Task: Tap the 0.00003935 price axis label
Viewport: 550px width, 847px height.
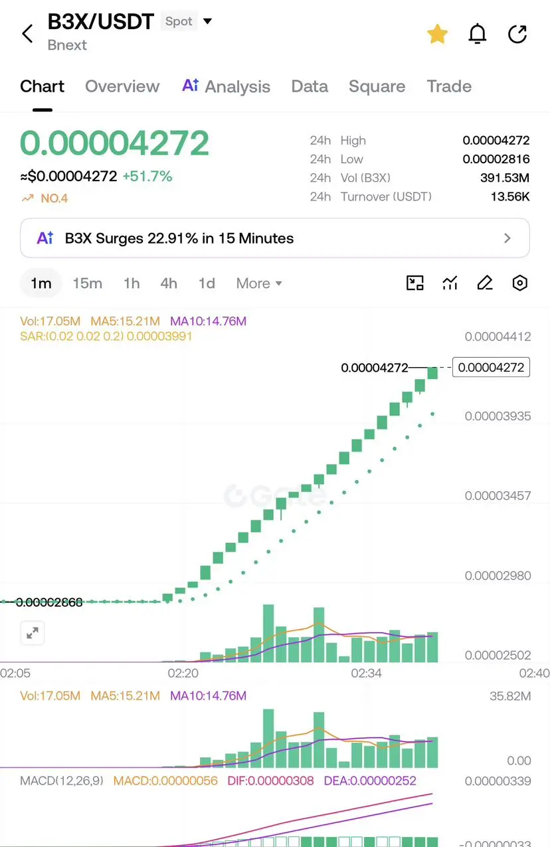Action: coord(498,416)
